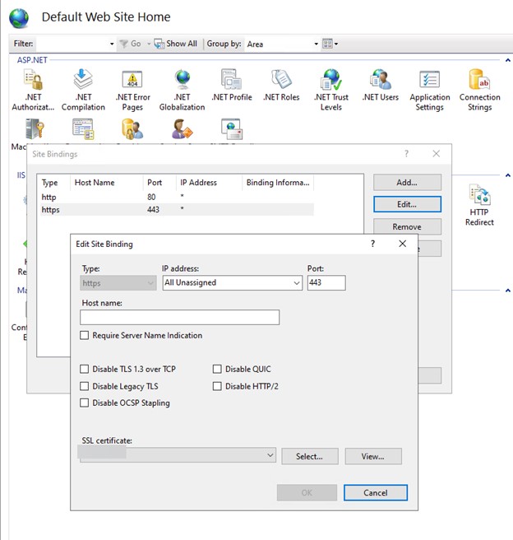Click the Default Web Site globe icon

(x=19, y=18)
